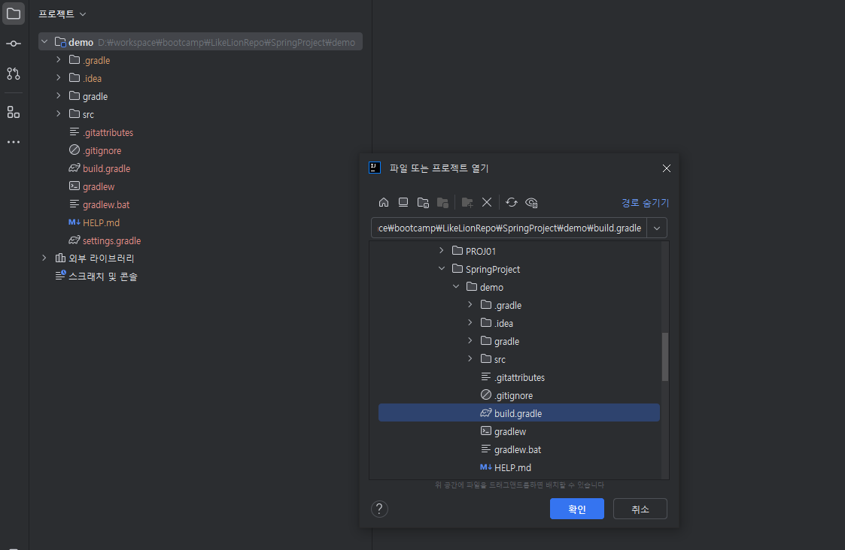
Task: Jump to project directory in dialog toolbar
Action: click(423, 202)
